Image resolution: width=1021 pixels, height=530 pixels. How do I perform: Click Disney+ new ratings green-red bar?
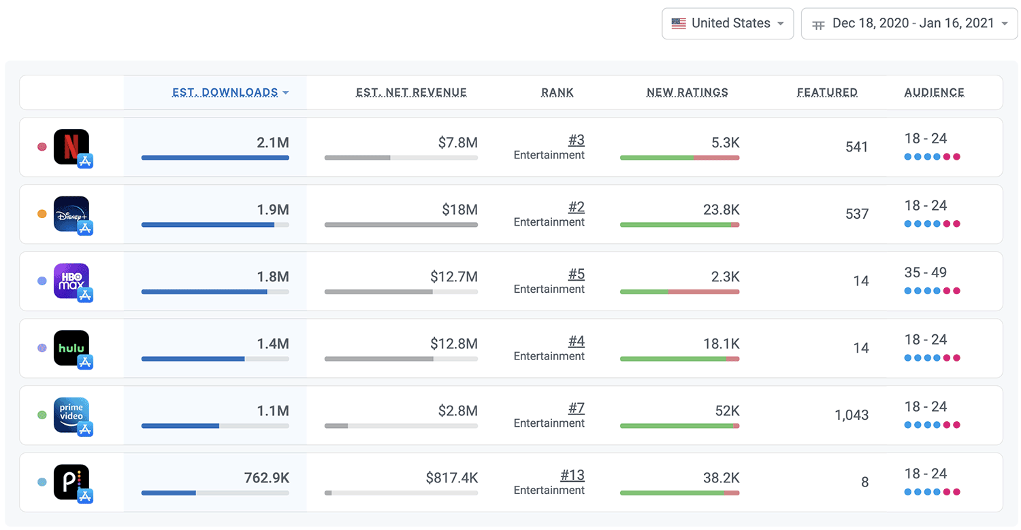[x=679, y=225]
